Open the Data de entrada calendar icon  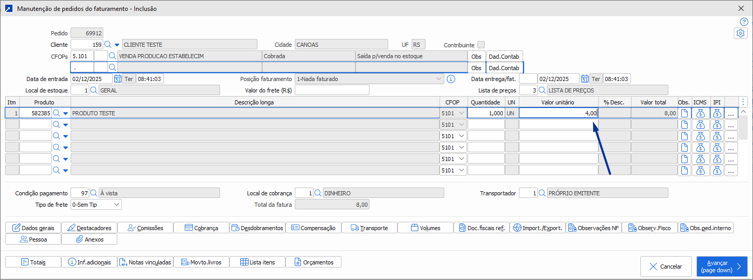click(x=117, y=79)
